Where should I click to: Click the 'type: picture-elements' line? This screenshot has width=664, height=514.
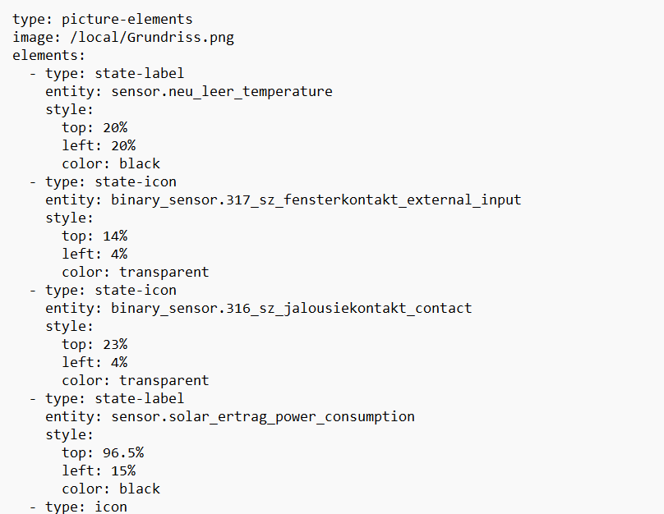click(103, 19)
